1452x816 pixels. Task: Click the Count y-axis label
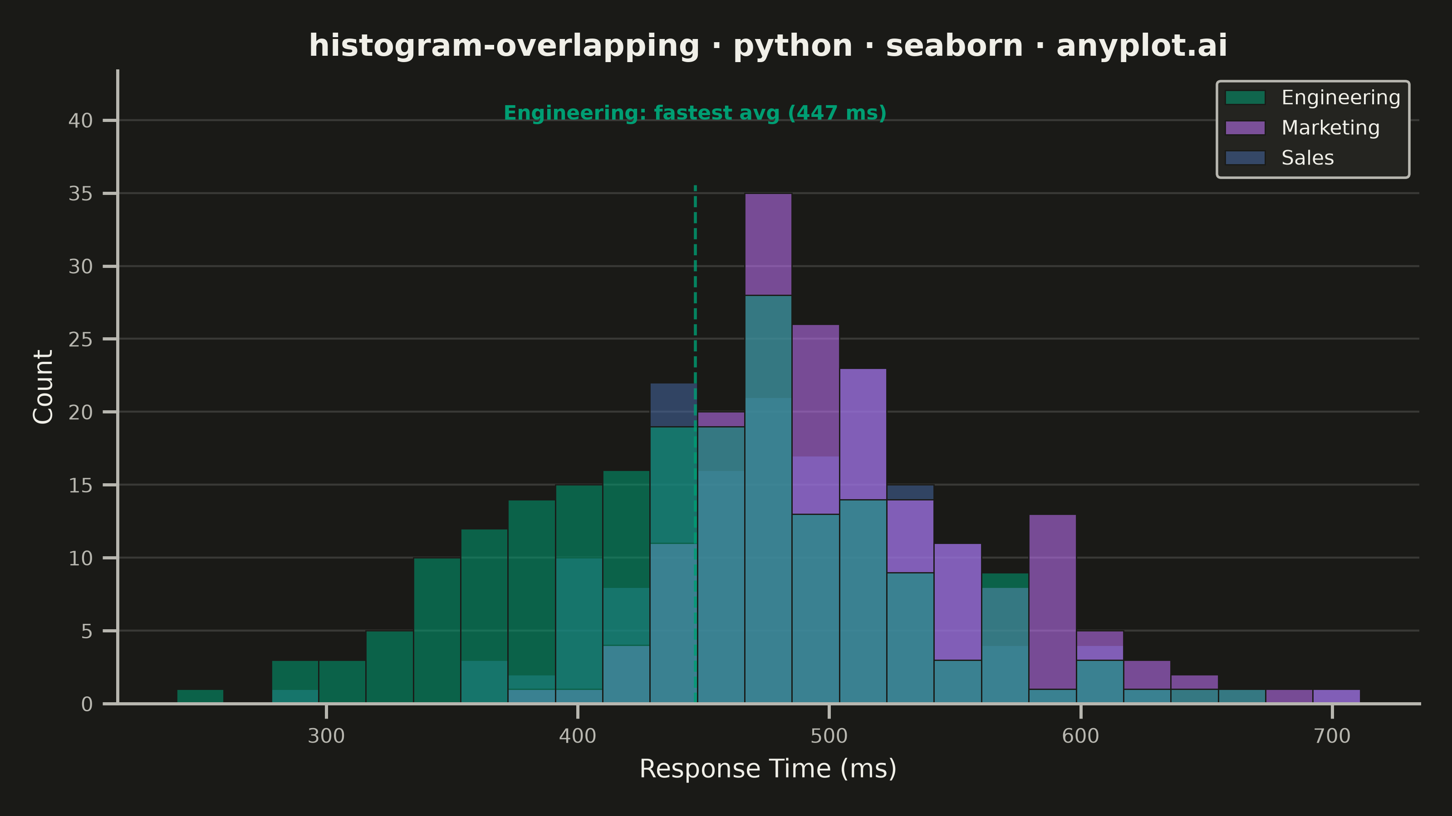pos(44,386)
